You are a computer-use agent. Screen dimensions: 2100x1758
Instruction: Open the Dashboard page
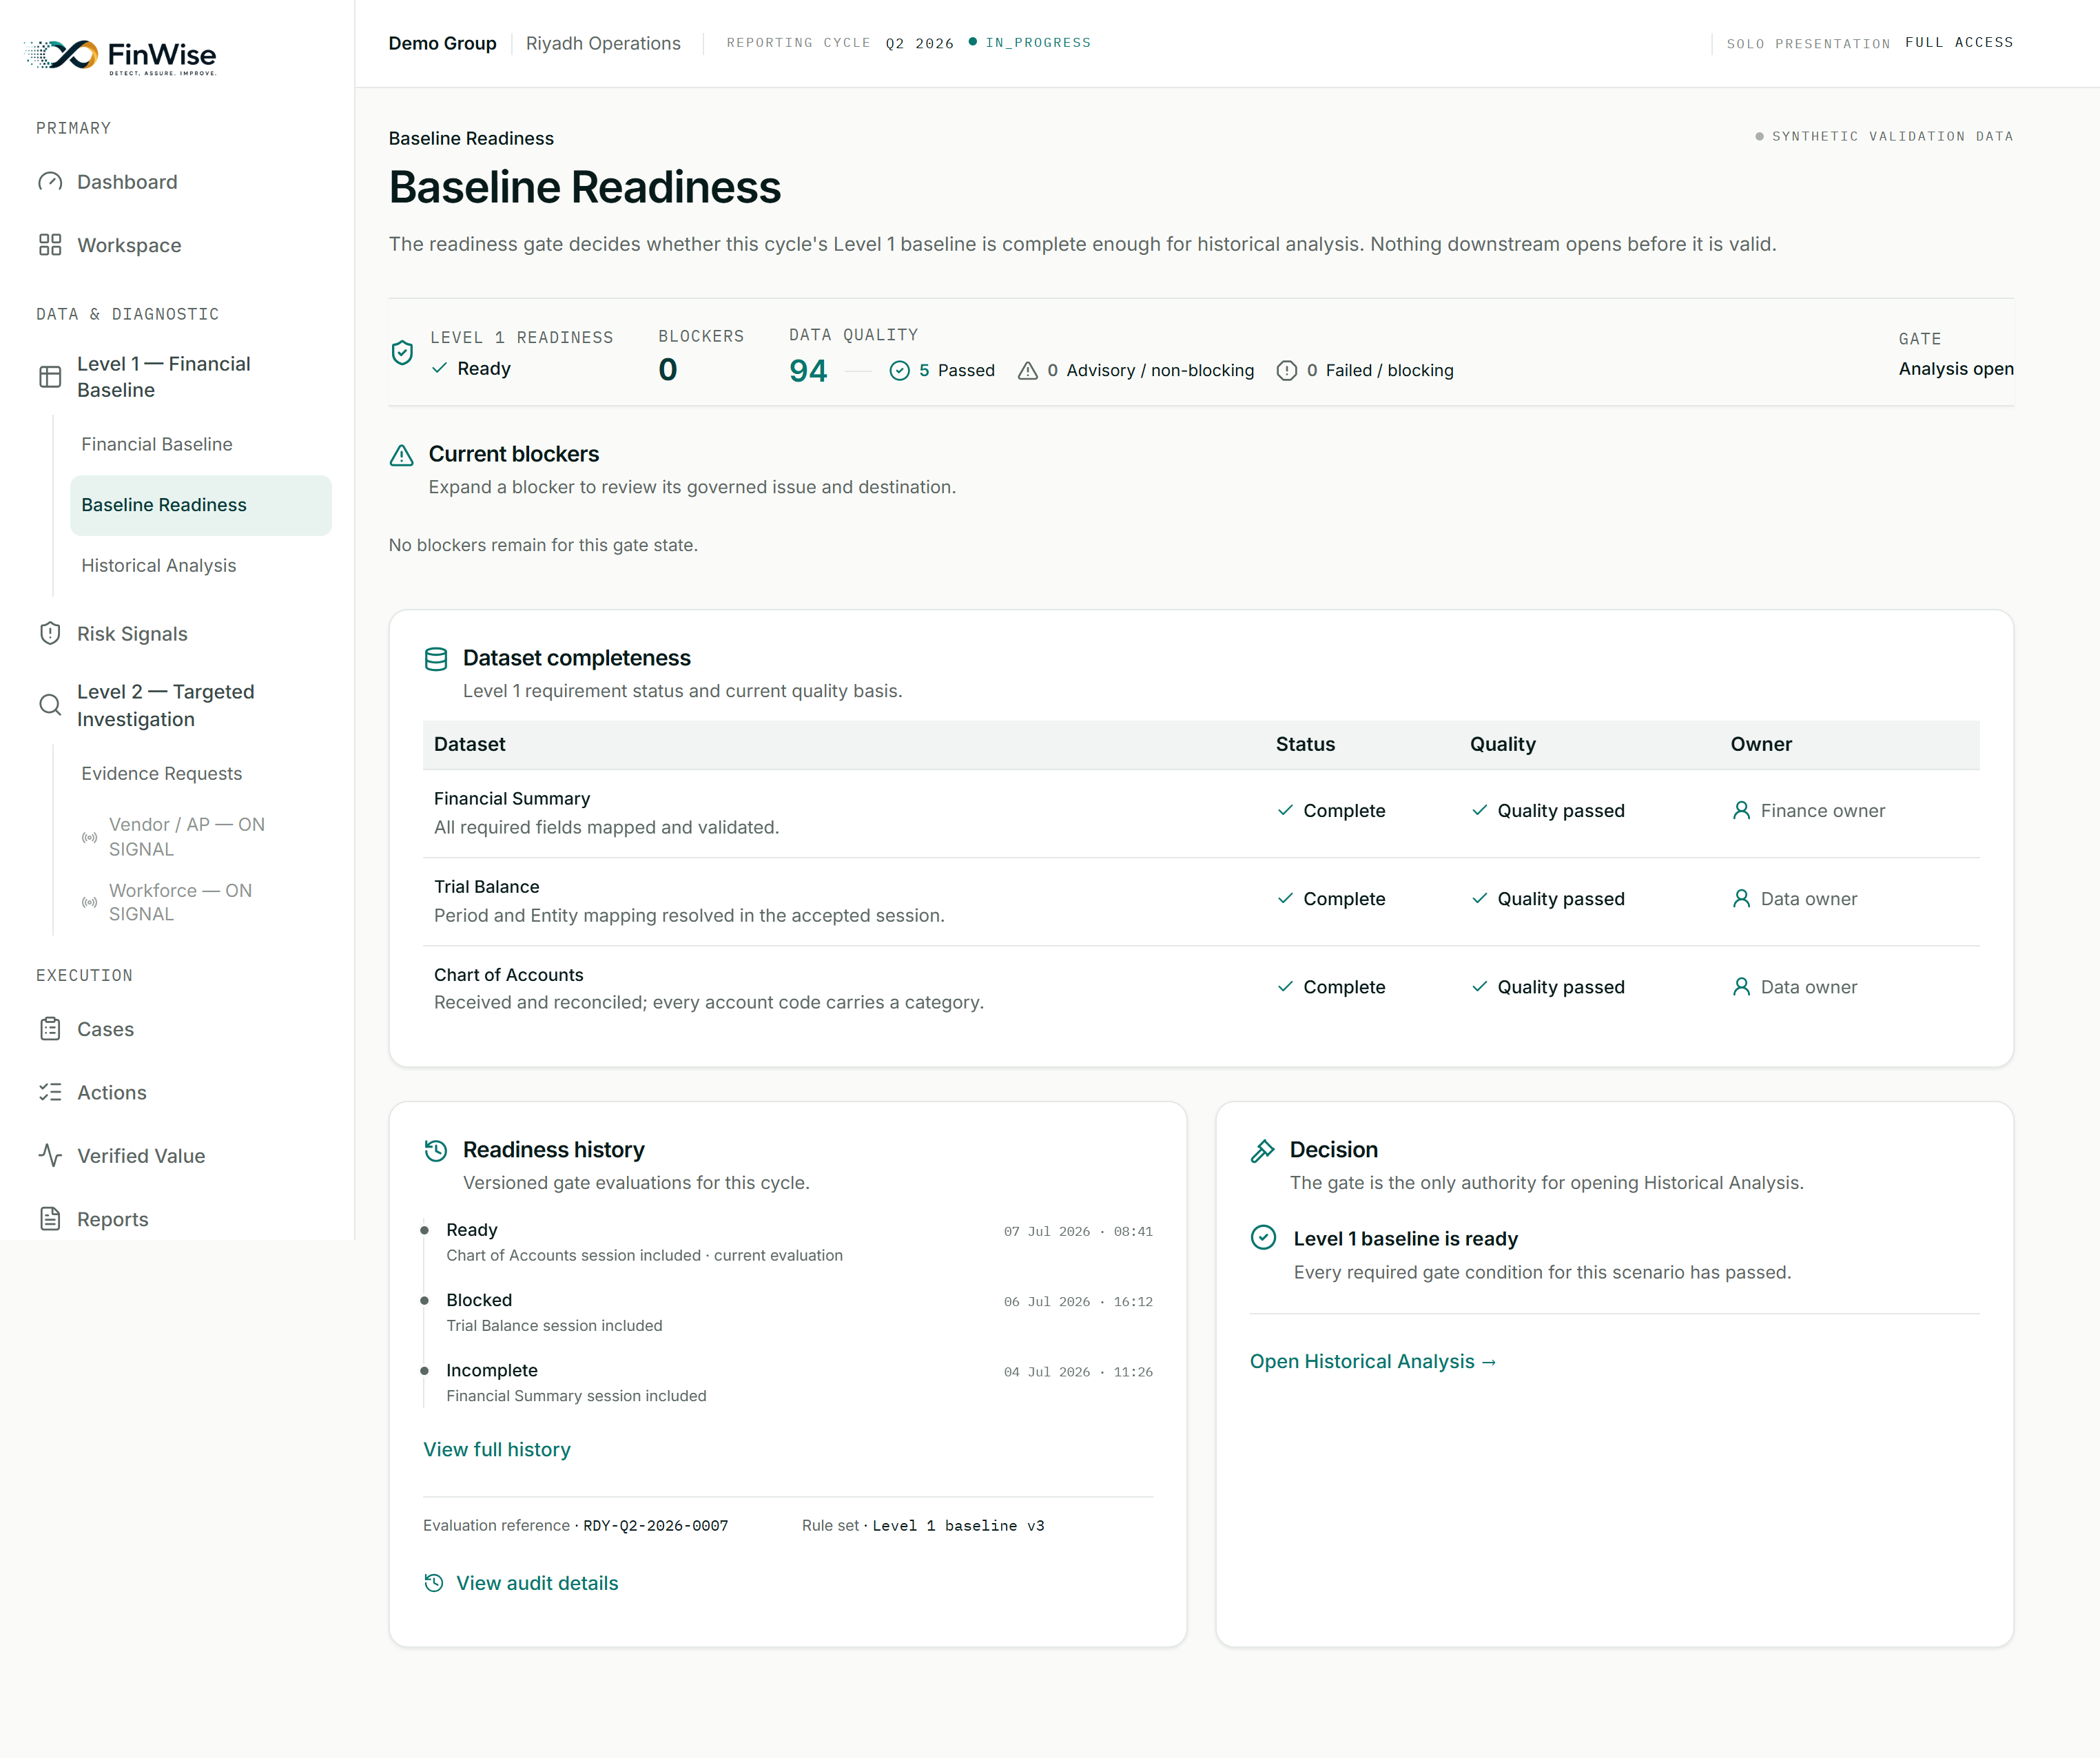(127, 182)
